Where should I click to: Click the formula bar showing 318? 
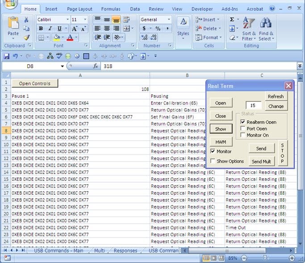198,66
